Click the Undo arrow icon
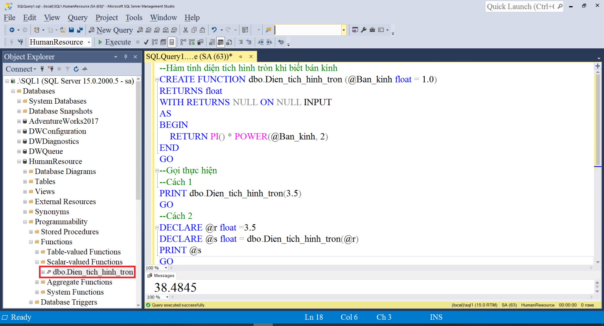 pyautogui.click(x=214, y=30)
